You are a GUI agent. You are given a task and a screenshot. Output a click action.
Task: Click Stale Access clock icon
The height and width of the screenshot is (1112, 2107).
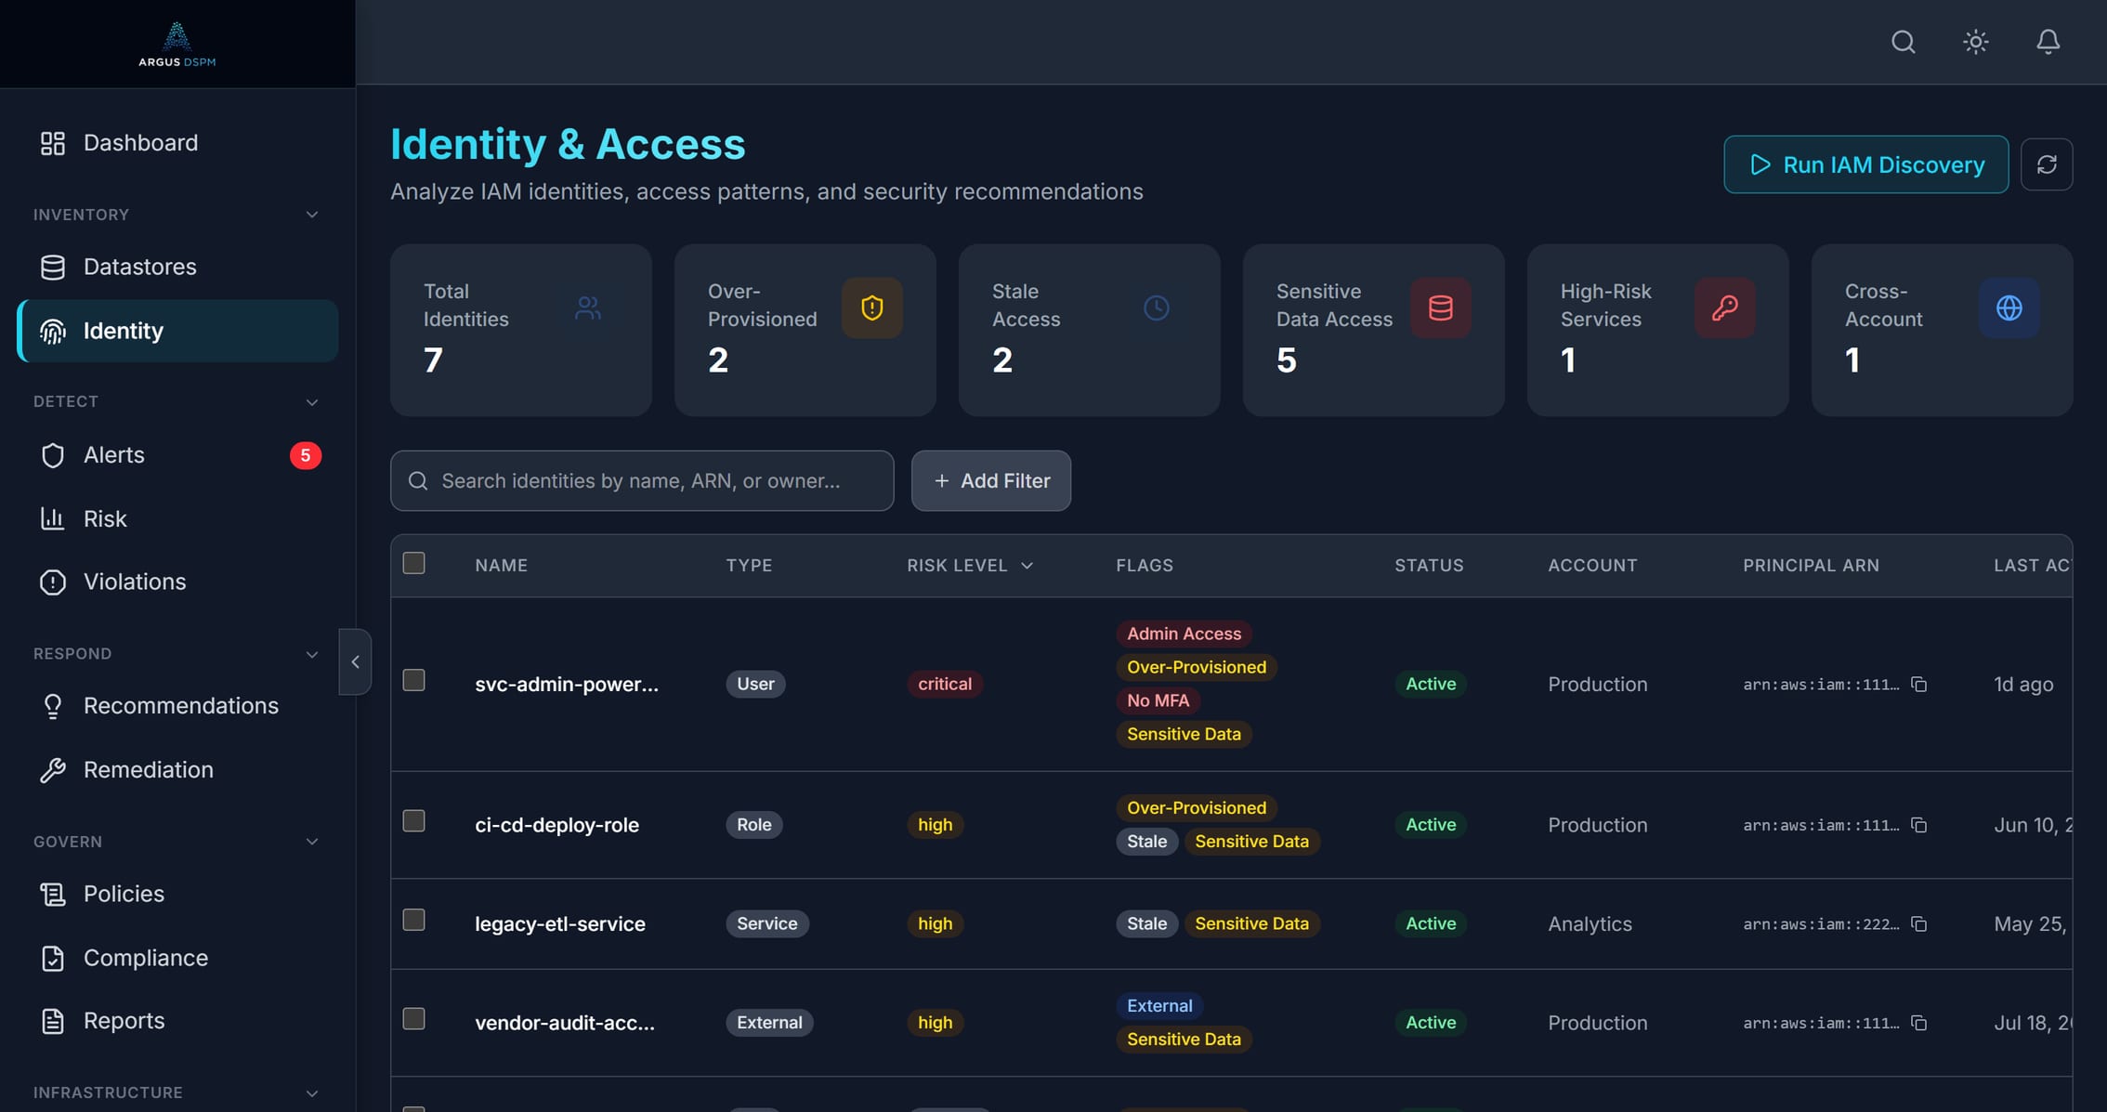1156,307
